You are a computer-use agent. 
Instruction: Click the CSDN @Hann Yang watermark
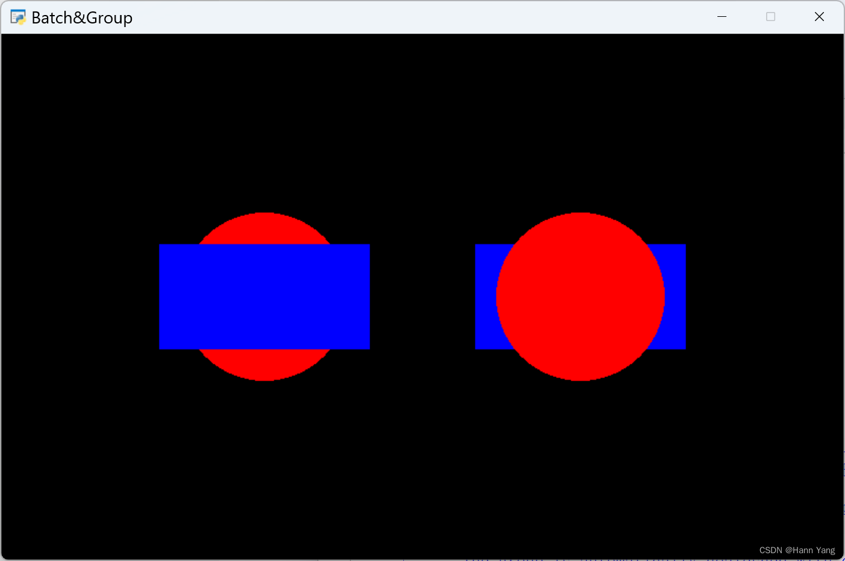click(x=797, y=550)
